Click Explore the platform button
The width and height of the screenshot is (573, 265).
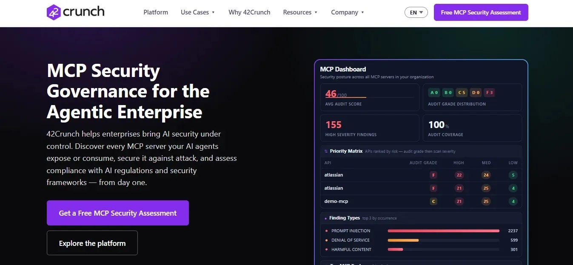click(92, 243)
